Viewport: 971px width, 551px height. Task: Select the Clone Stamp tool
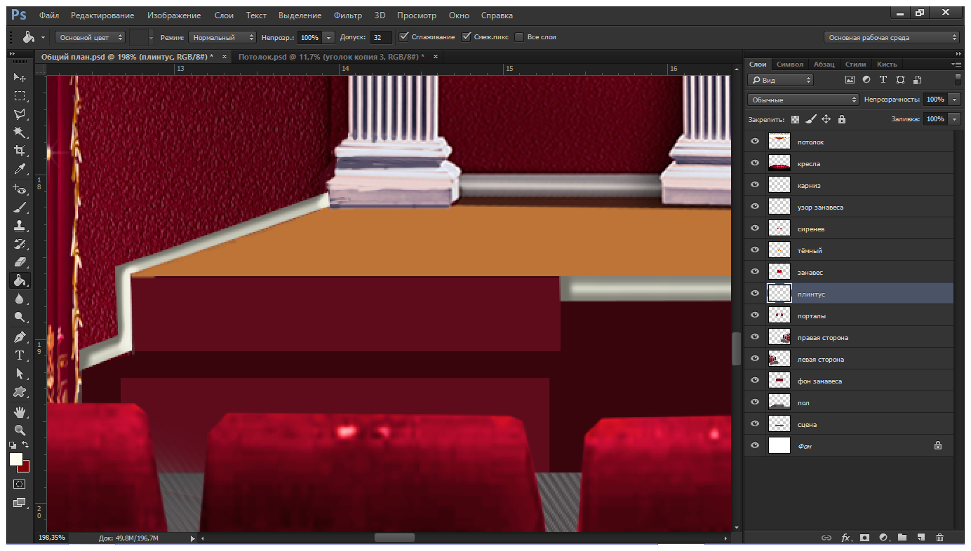[20, 226]
